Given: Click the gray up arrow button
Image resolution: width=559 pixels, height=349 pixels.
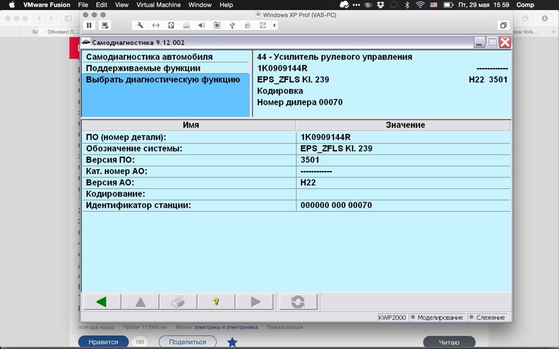Looking at the screenshot, I should click(140, 302).
